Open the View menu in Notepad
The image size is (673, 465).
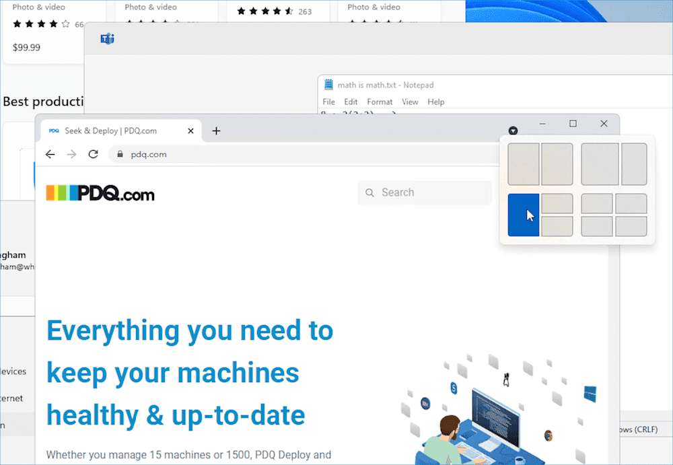410,102
